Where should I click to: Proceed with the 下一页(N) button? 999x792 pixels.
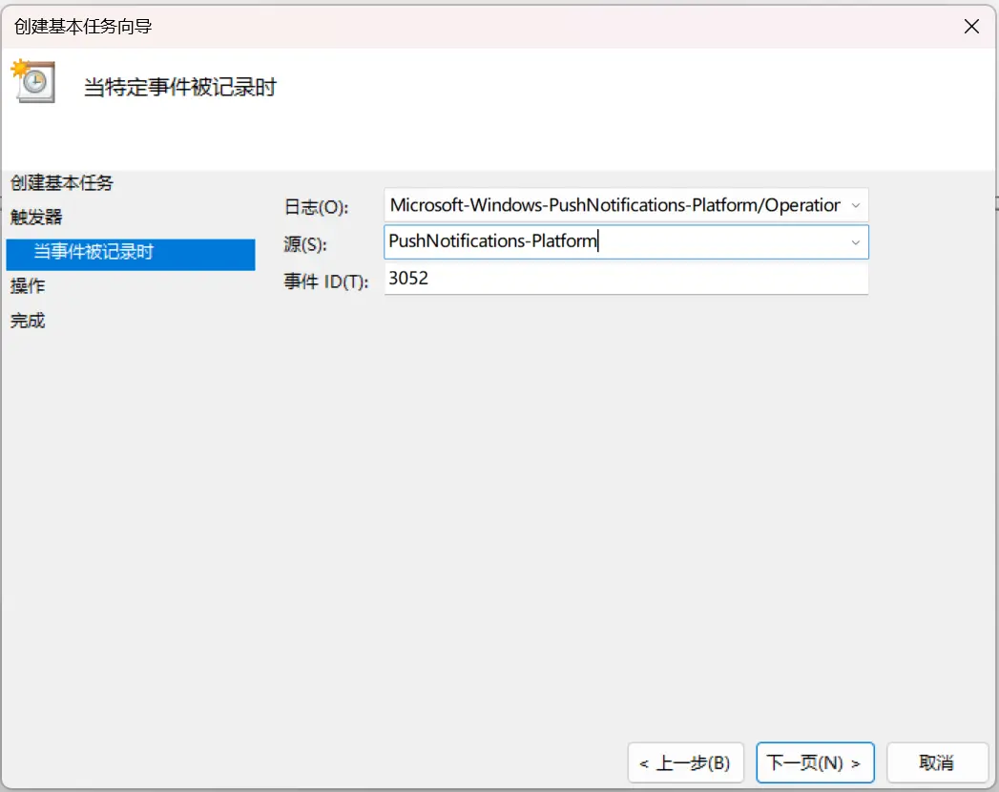(x=815, y=762)
